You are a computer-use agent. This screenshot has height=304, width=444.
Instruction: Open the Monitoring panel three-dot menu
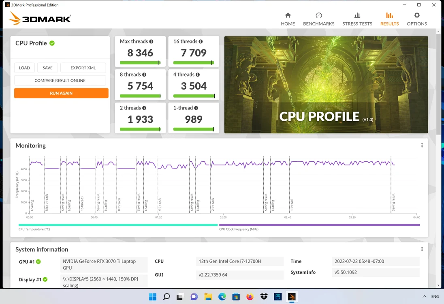[422, 146]
